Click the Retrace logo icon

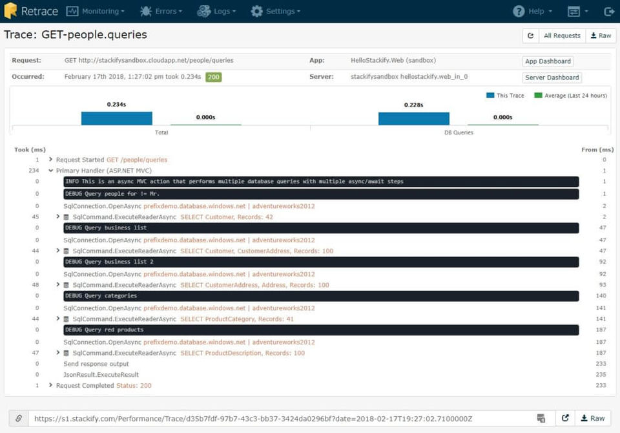[x=11, y=11]
